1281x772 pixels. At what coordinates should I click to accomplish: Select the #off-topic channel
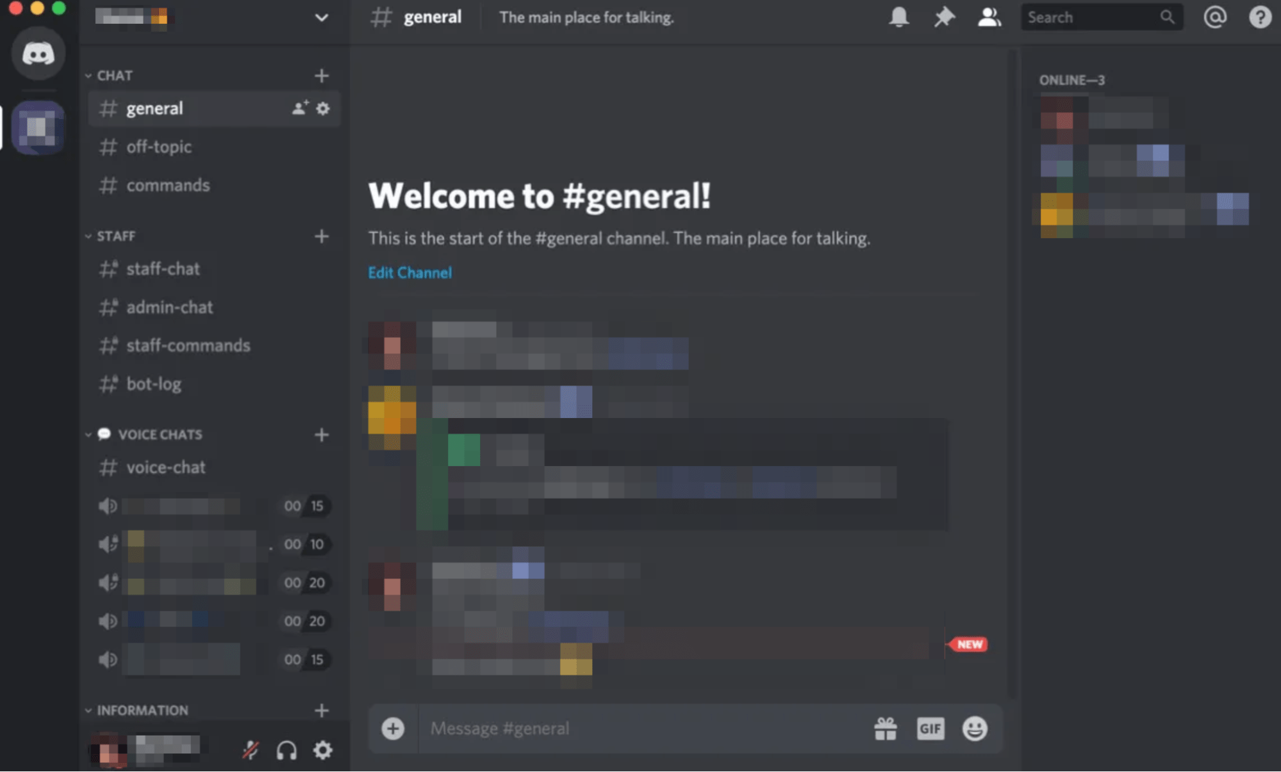coord(158,146)
